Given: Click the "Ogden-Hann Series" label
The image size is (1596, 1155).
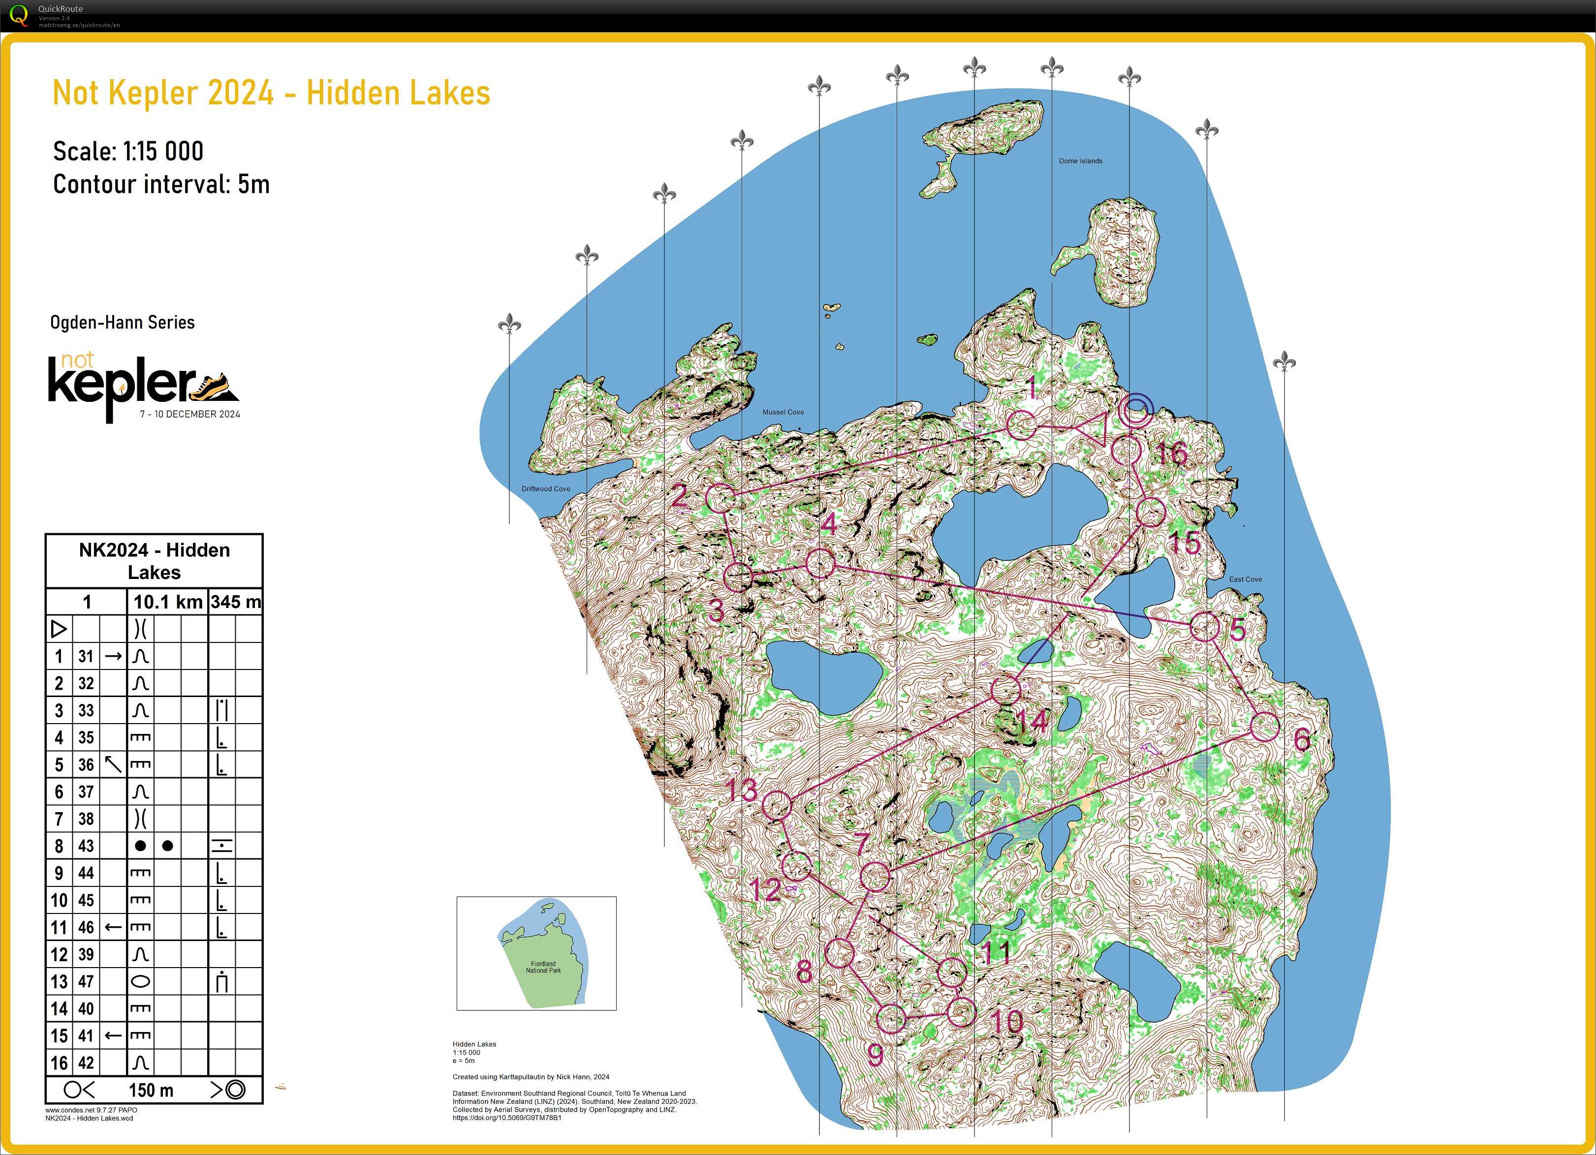Looking at the screenshot, I should click(123, 322).
